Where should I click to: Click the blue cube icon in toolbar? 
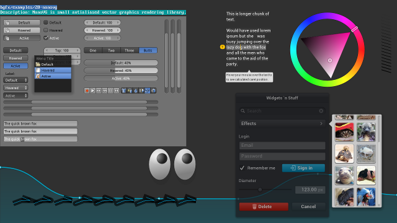[x=153, y=90]
